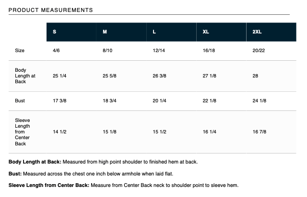Image resolution: width=307 pixels, height=197 pixels.
Task: Select the Bust row label in the table
Action: (x=20, y=101)
